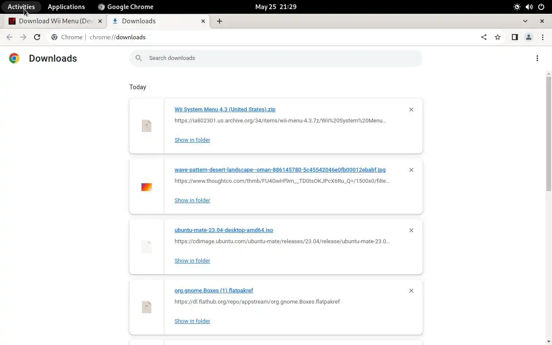
Task: Open the wave-pattern-desert-landscape jpg file link
Action: [x=280, y=170]
